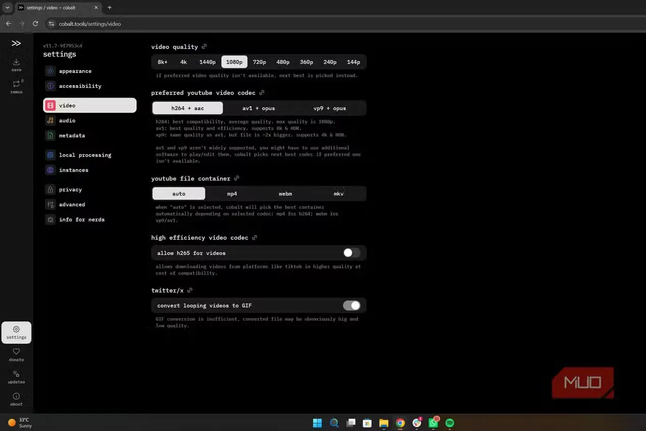Reload the page in browser
This screenshot has width=646, height=431.
35,23
